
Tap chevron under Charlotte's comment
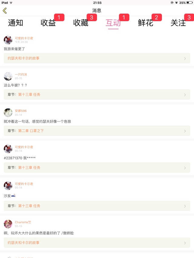tap(185, 243)
